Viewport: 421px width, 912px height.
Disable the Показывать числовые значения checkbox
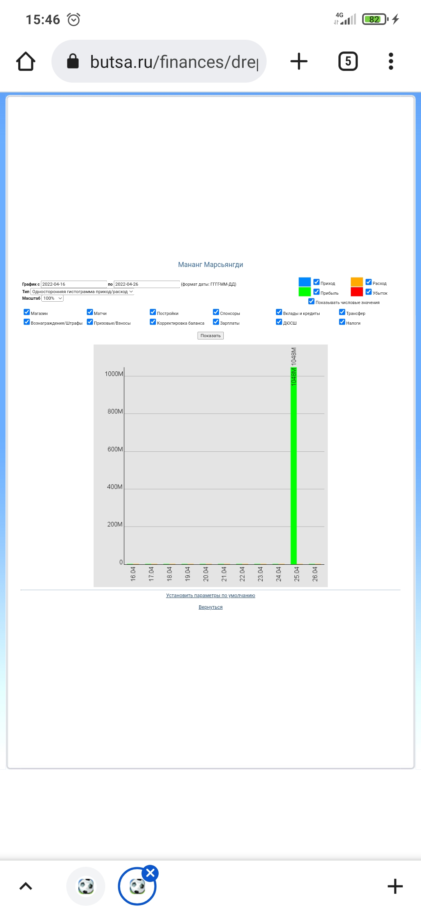coord(311,302)
